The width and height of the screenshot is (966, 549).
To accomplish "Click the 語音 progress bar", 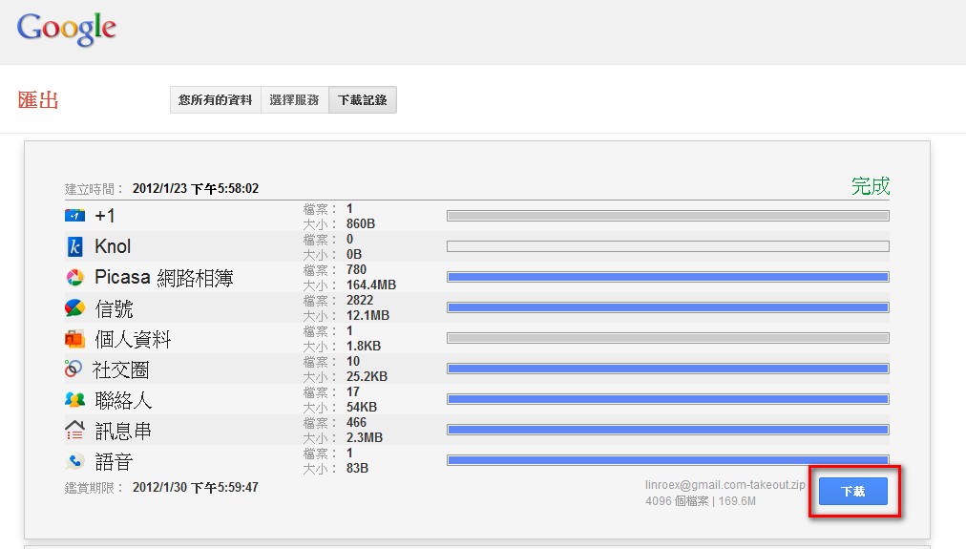I will click(x=668, y=460).
